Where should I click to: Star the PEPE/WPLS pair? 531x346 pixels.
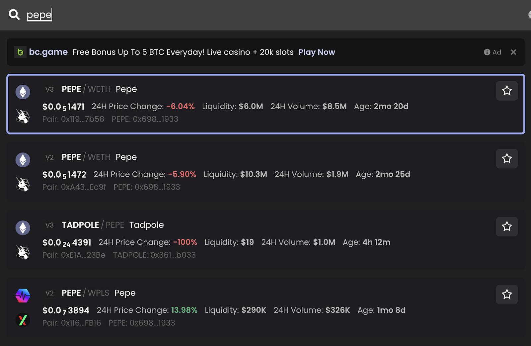(507, 295)
